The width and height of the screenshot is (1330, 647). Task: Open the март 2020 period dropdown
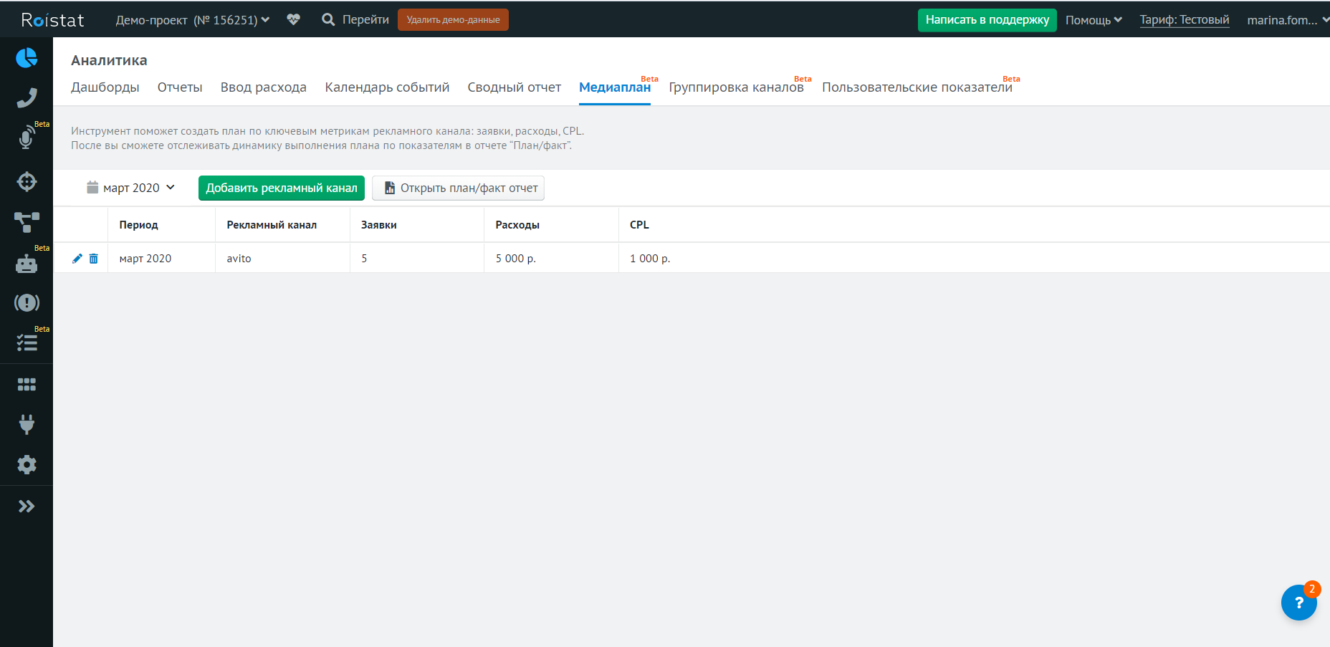(x=131, y=188)
